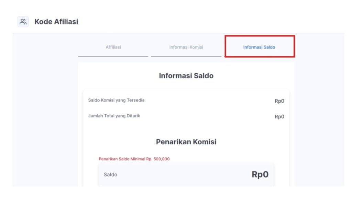Click the gray page background beside the card
The width and height of the screenshot is (352, 198).
[45, 113]
